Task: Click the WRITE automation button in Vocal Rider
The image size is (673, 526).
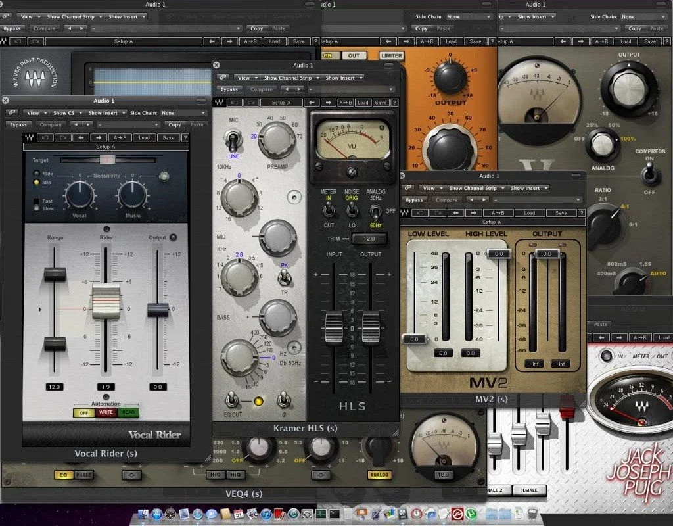Action: [106, 413]
